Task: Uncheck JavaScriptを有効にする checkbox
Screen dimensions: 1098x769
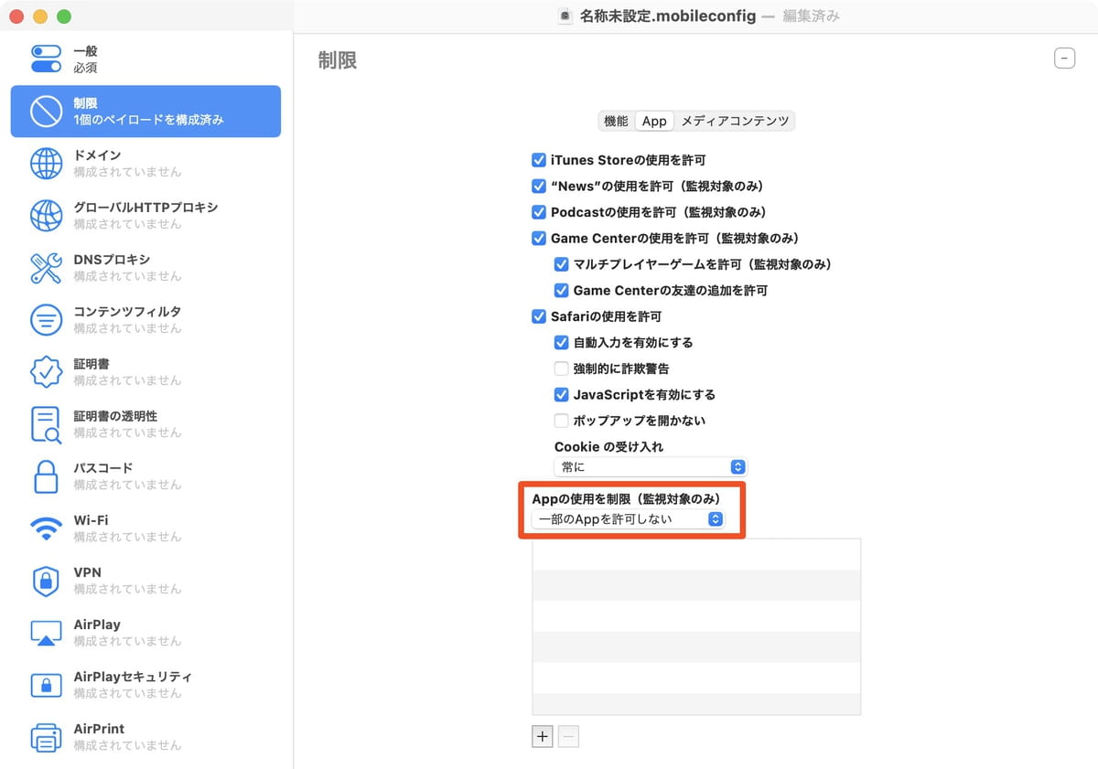Action: pos(562,395)
